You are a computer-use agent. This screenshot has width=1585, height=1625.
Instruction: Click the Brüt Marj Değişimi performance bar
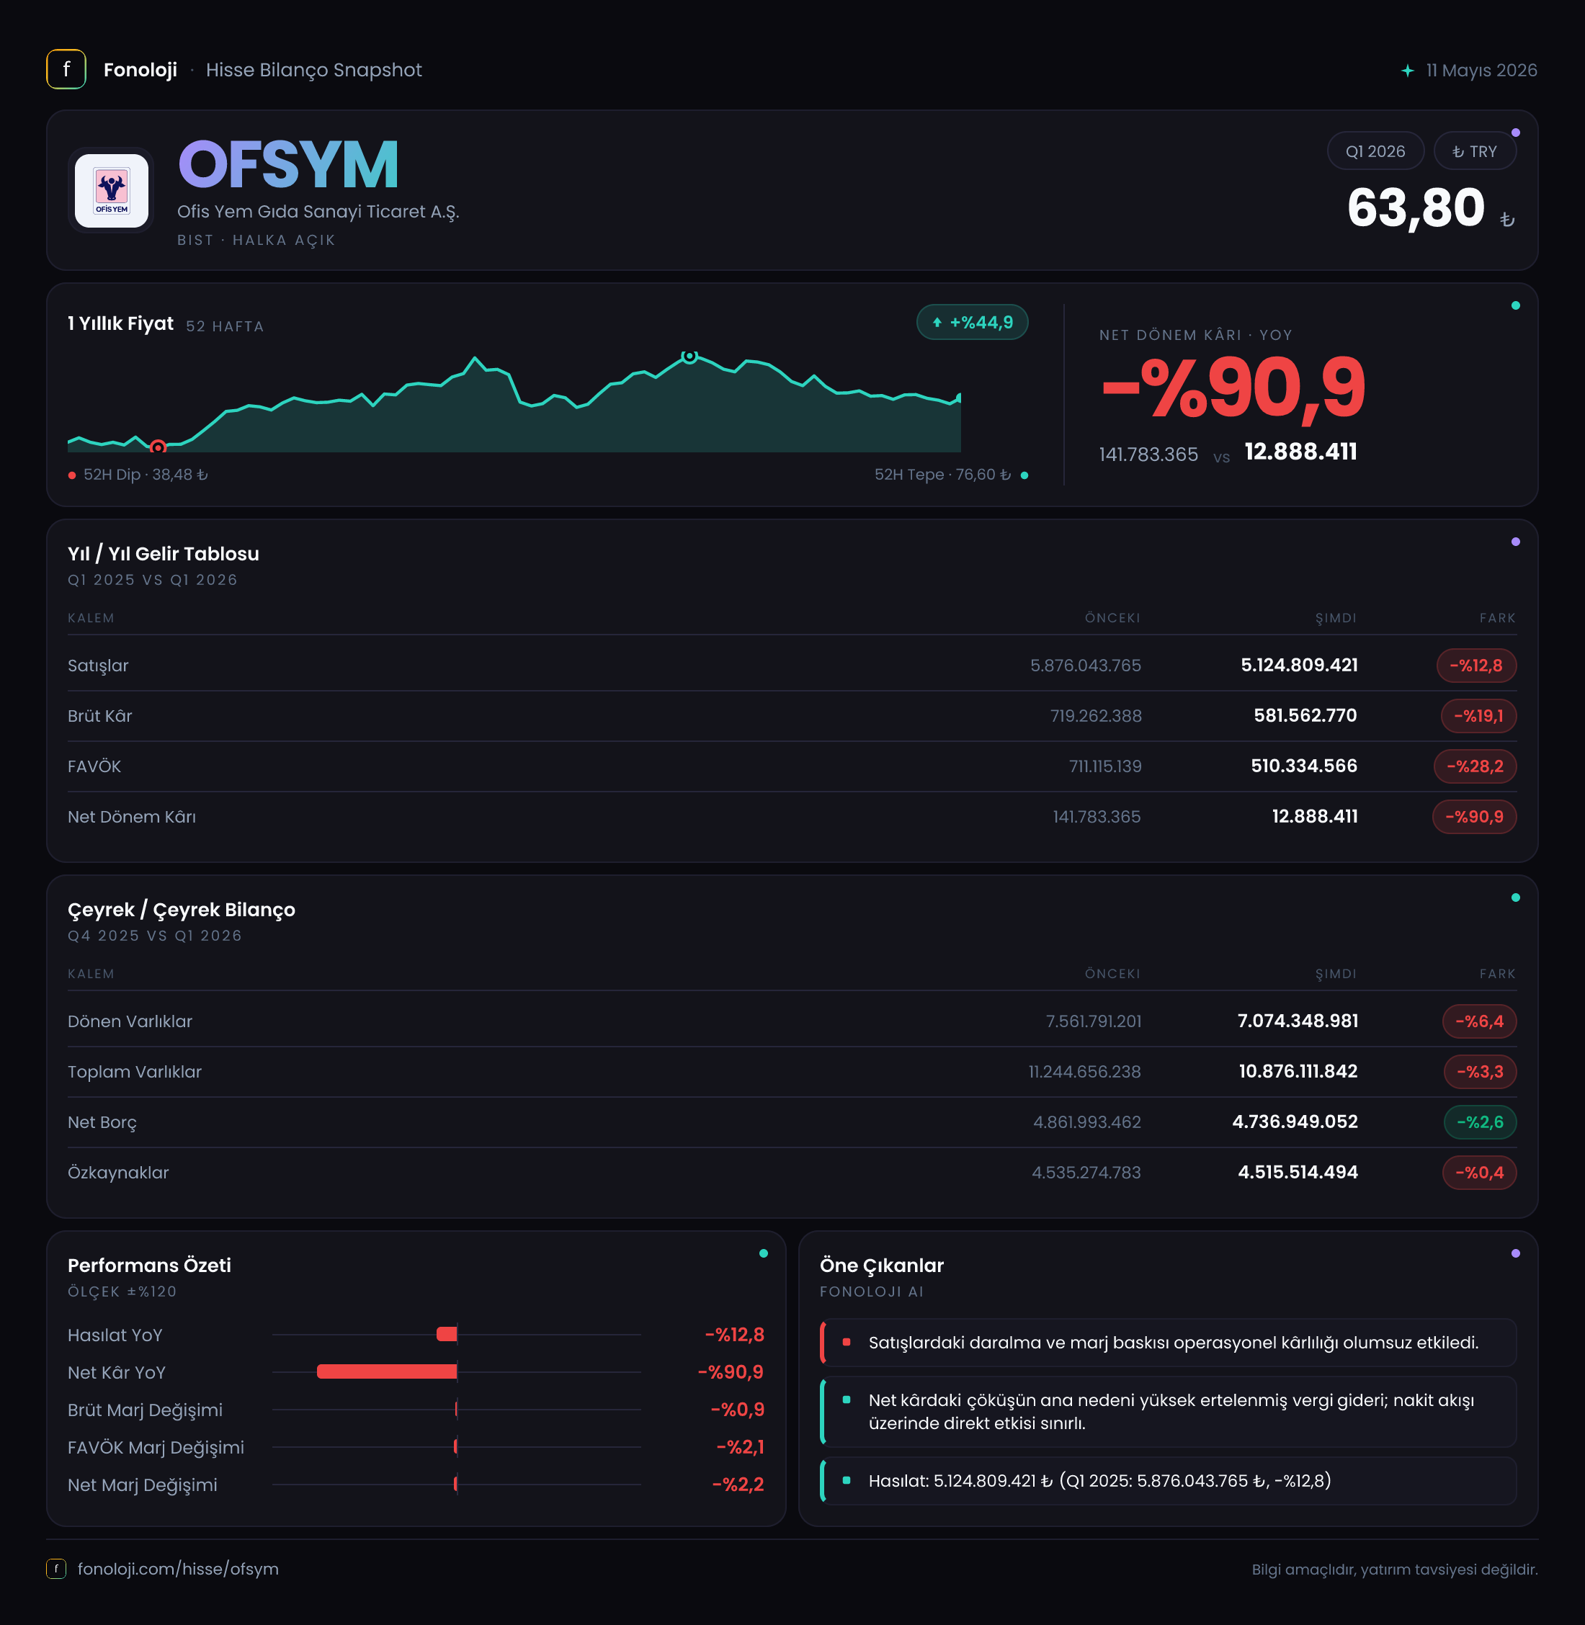tap(456, 1410)
